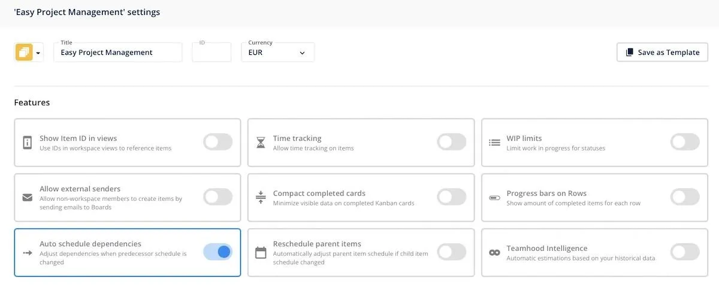Viewport: 719px width, 288px height.
Task: Enable Progress bars on Rows toggle
Action: pos(685,197)
